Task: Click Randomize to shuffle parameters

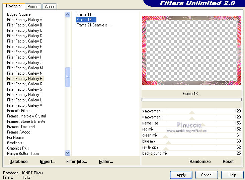Action: coord(200,161)
